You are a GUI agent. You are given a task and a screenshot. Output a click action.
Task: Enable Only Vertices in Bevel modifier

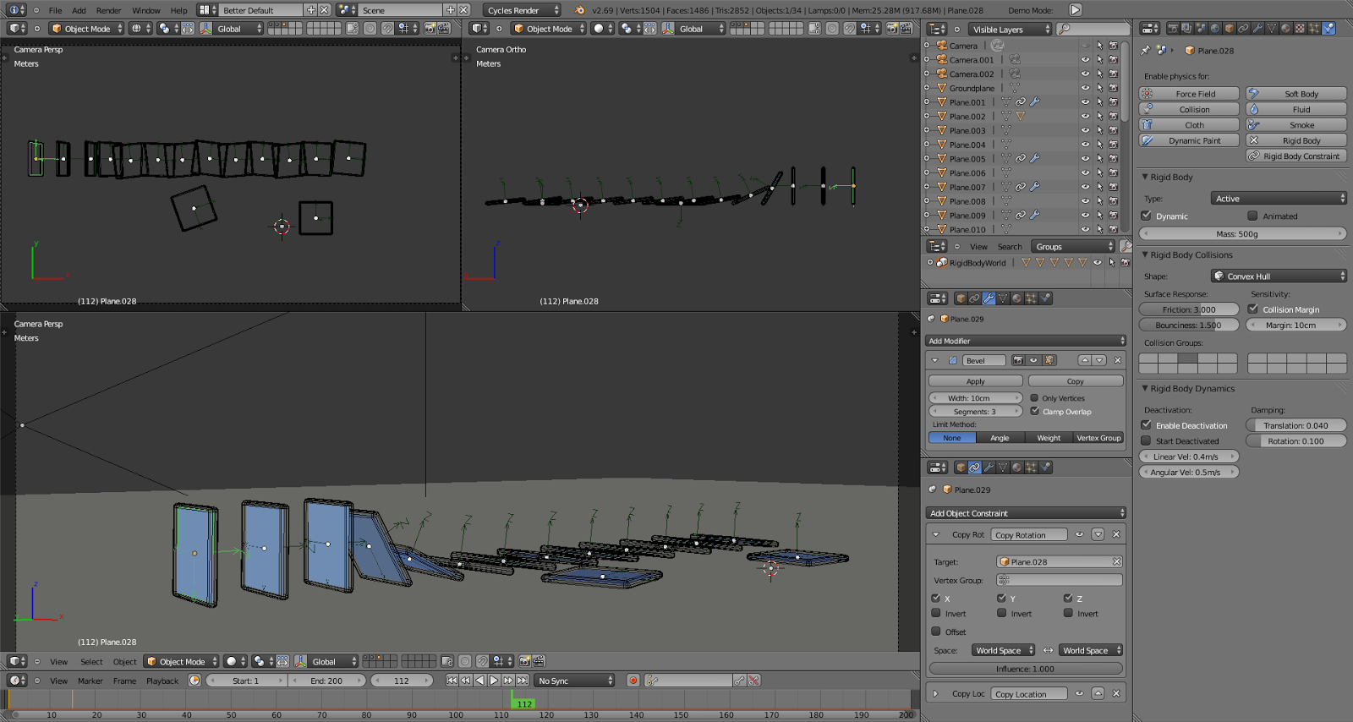point(1034,397)
